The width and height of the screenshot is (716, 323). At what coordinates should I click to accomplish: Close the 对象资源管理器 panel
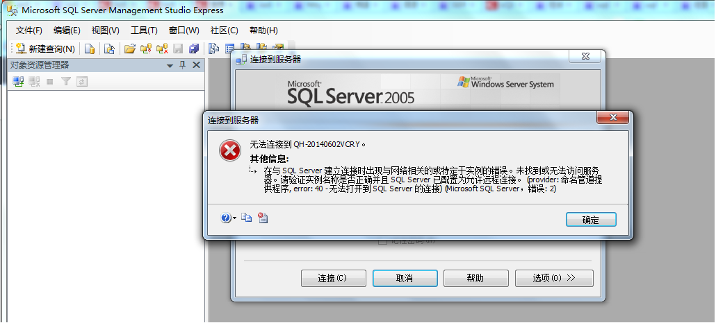click(x=196, y=65)
